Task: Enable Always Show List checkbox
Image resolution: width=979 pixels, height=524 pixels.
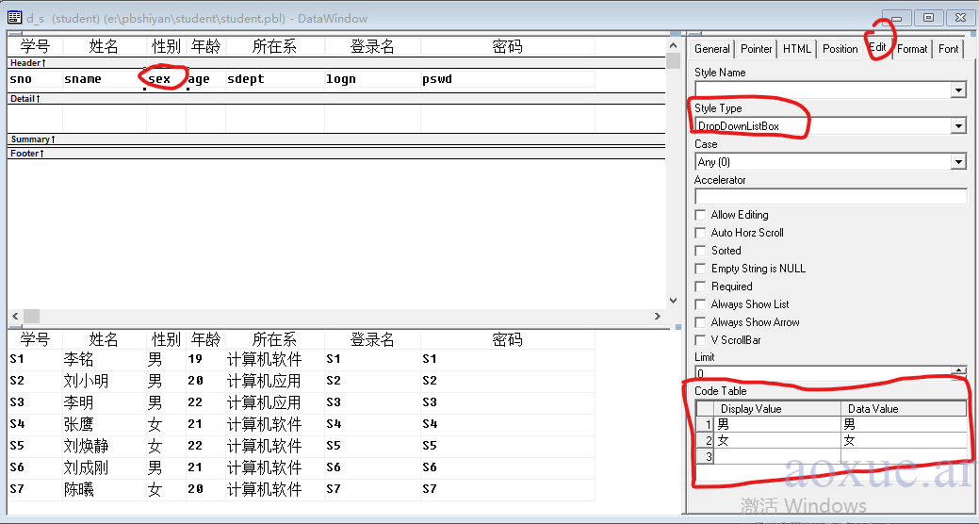Action: click(x=700, y=304)
